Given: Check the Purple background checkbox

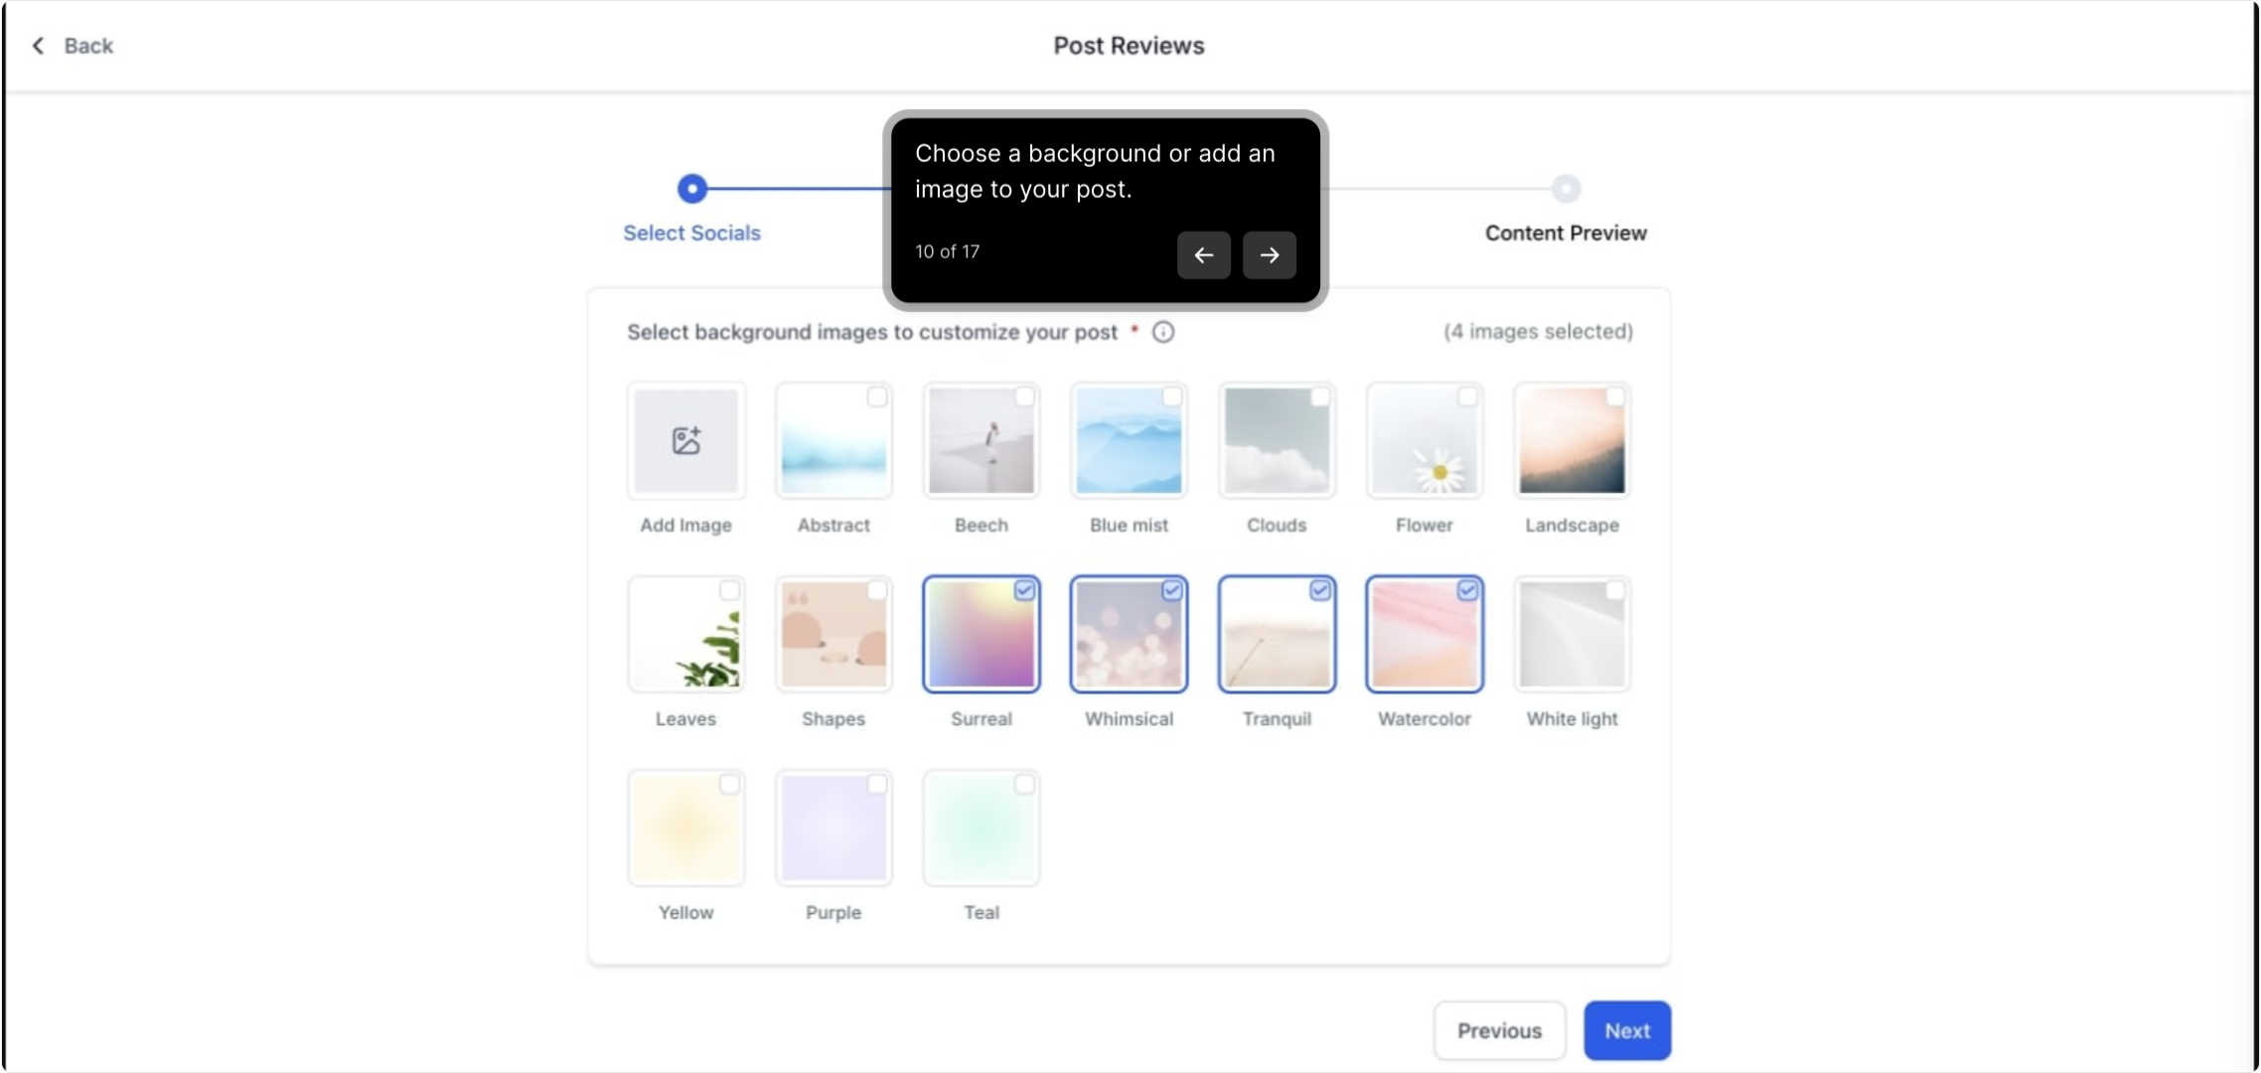Looking at the screenshot, I should pos(877,785).
